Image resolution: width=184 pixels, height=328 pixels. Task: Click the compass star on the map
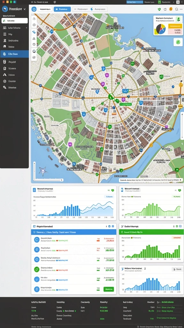click(x=43, y=171)
